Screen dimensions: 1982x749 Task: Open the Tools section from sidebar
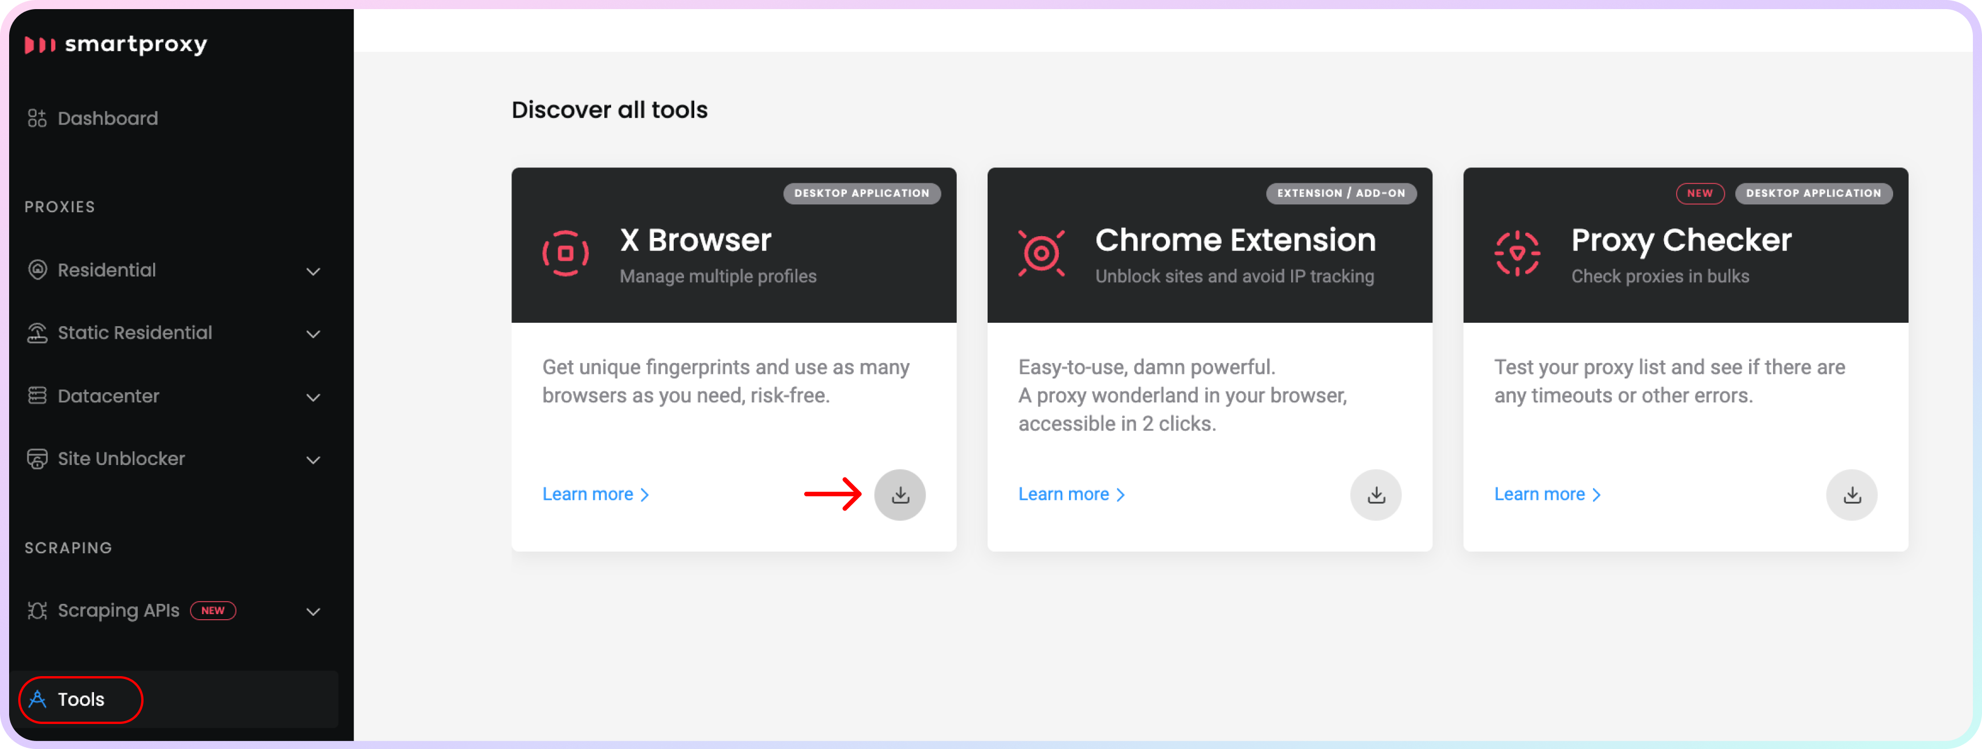[x=81, y=699]
